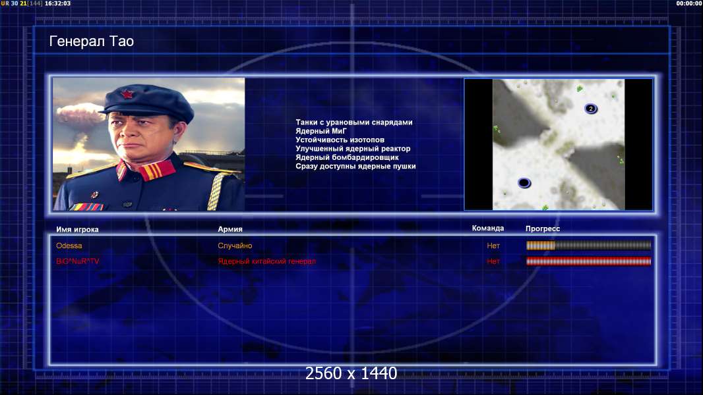Screen dimensions: 703x395
Task: Click BiC^NuR^TV's team value 'Нет'
Action: [x=493, y=261]
